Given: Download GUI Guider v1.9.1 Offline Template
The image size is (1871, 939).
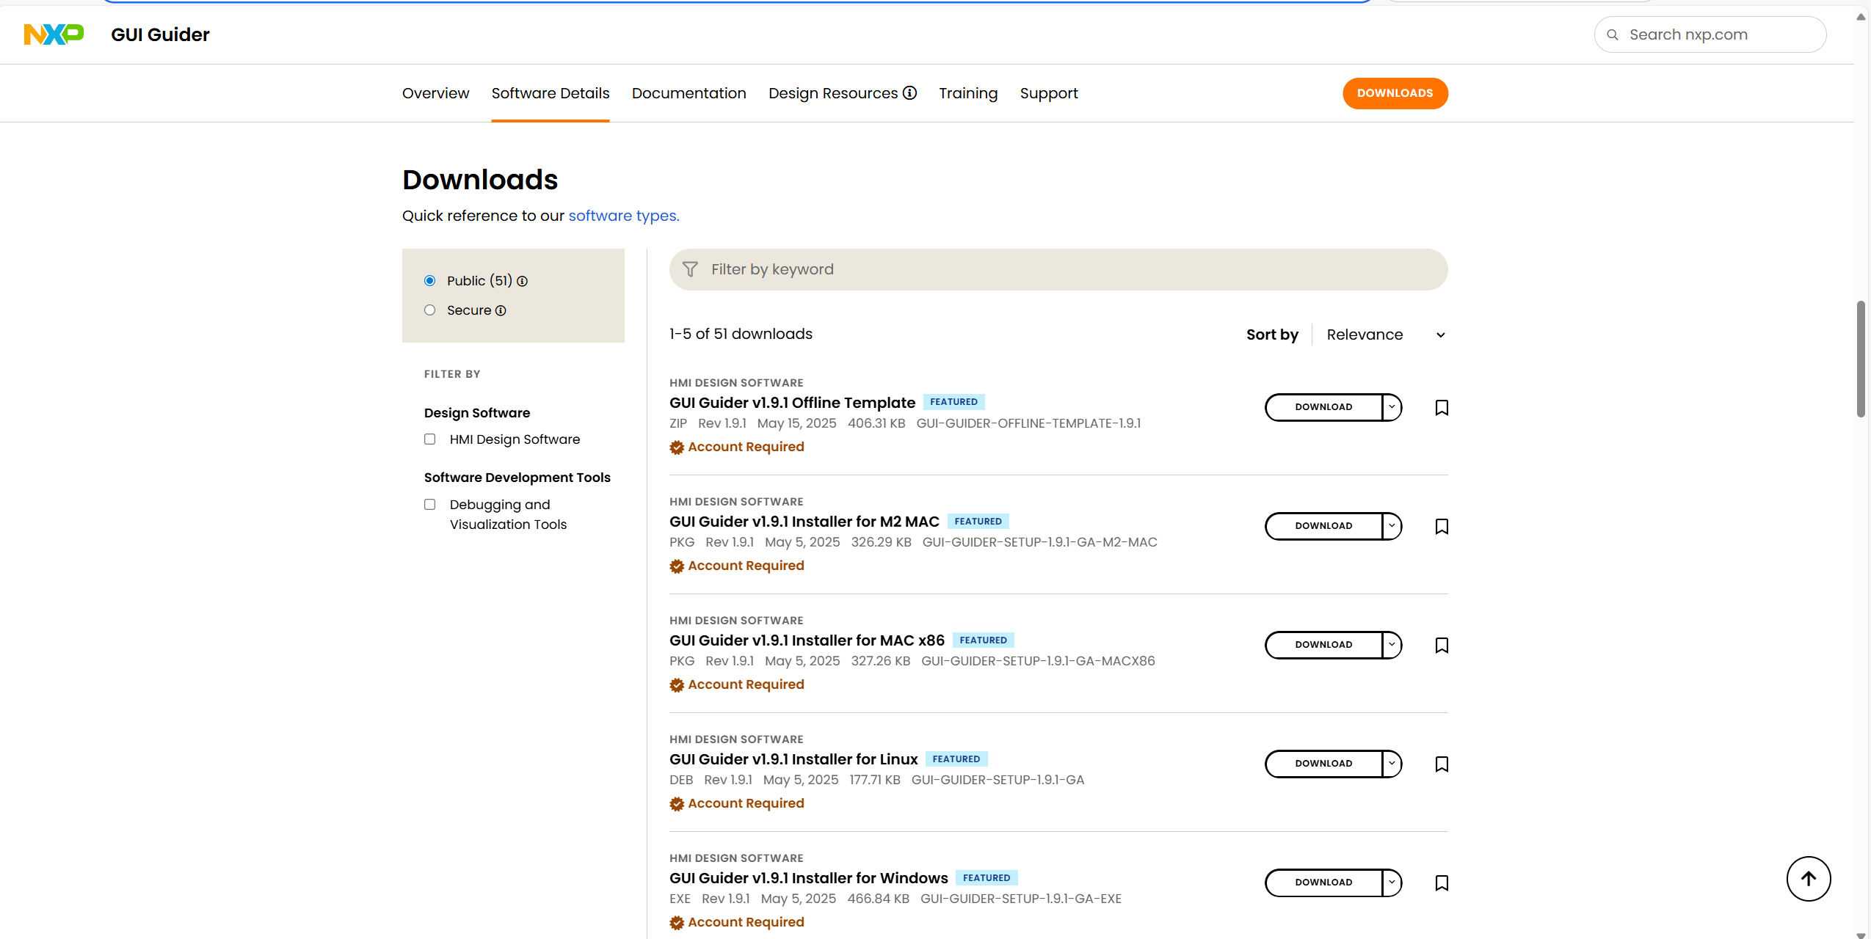Looking at the screenshot, I should click(x=1323, y=407).
